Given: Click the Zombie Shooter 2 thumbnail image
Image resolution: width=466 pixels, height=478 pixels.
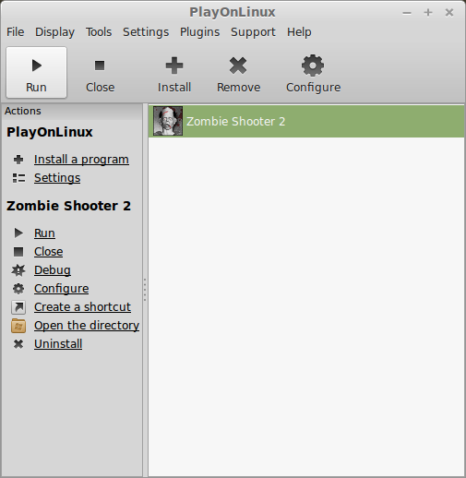Looking at the screenshot, I should [x=168, y=121].
